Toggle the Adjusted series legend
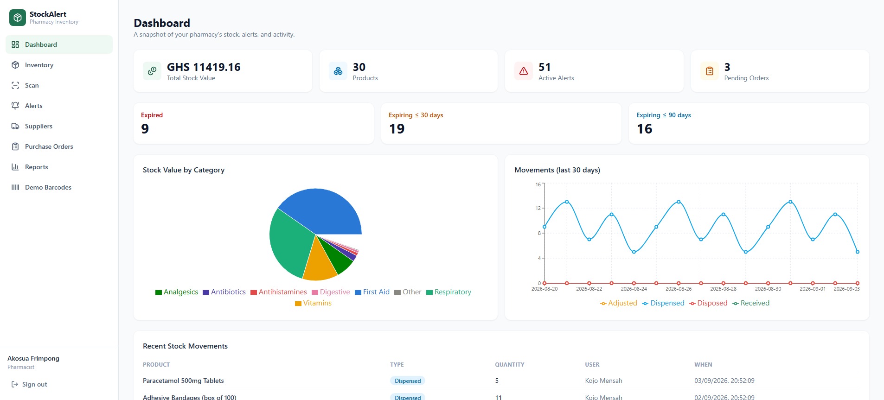The height and width of the screenshot is (400, 884). pos(618,303)
